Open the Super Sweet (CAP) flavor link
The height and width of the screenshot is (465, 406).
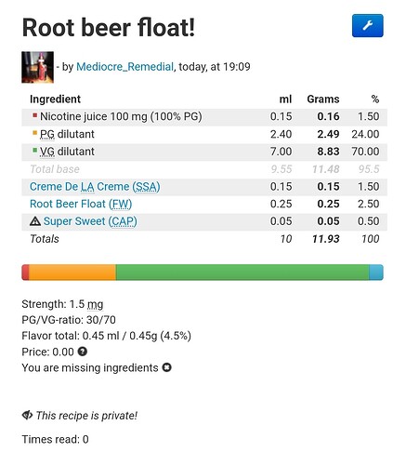[90, 221]
